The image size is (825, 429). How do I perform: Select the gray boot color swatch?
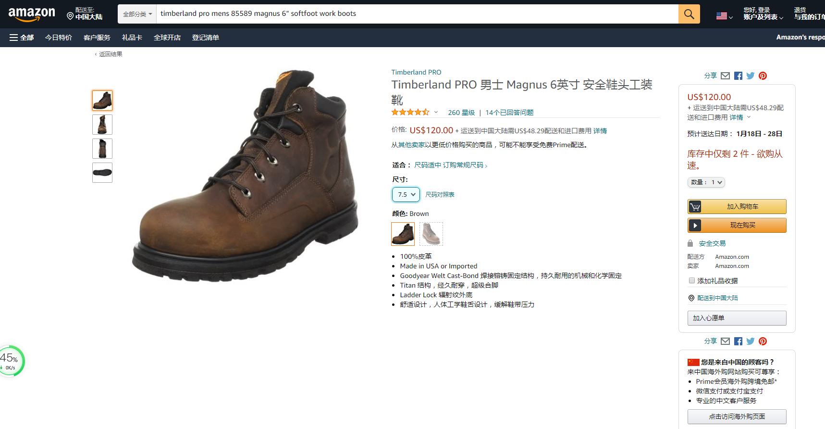tap(431, 234)
